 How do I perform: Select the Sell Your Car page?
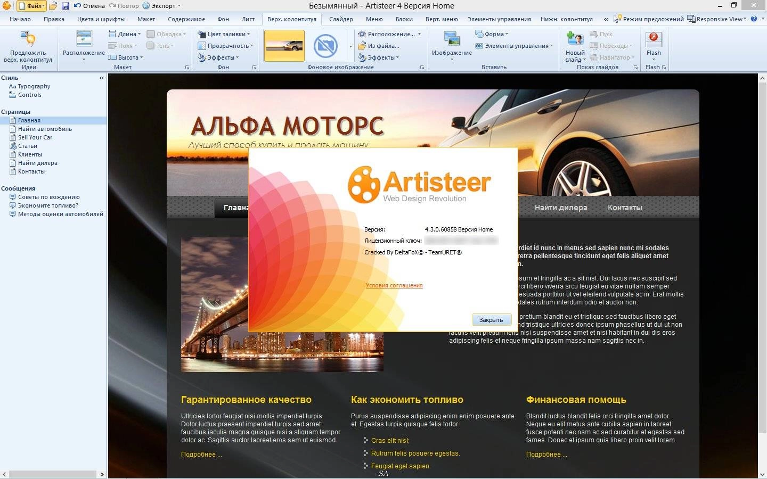35,137
